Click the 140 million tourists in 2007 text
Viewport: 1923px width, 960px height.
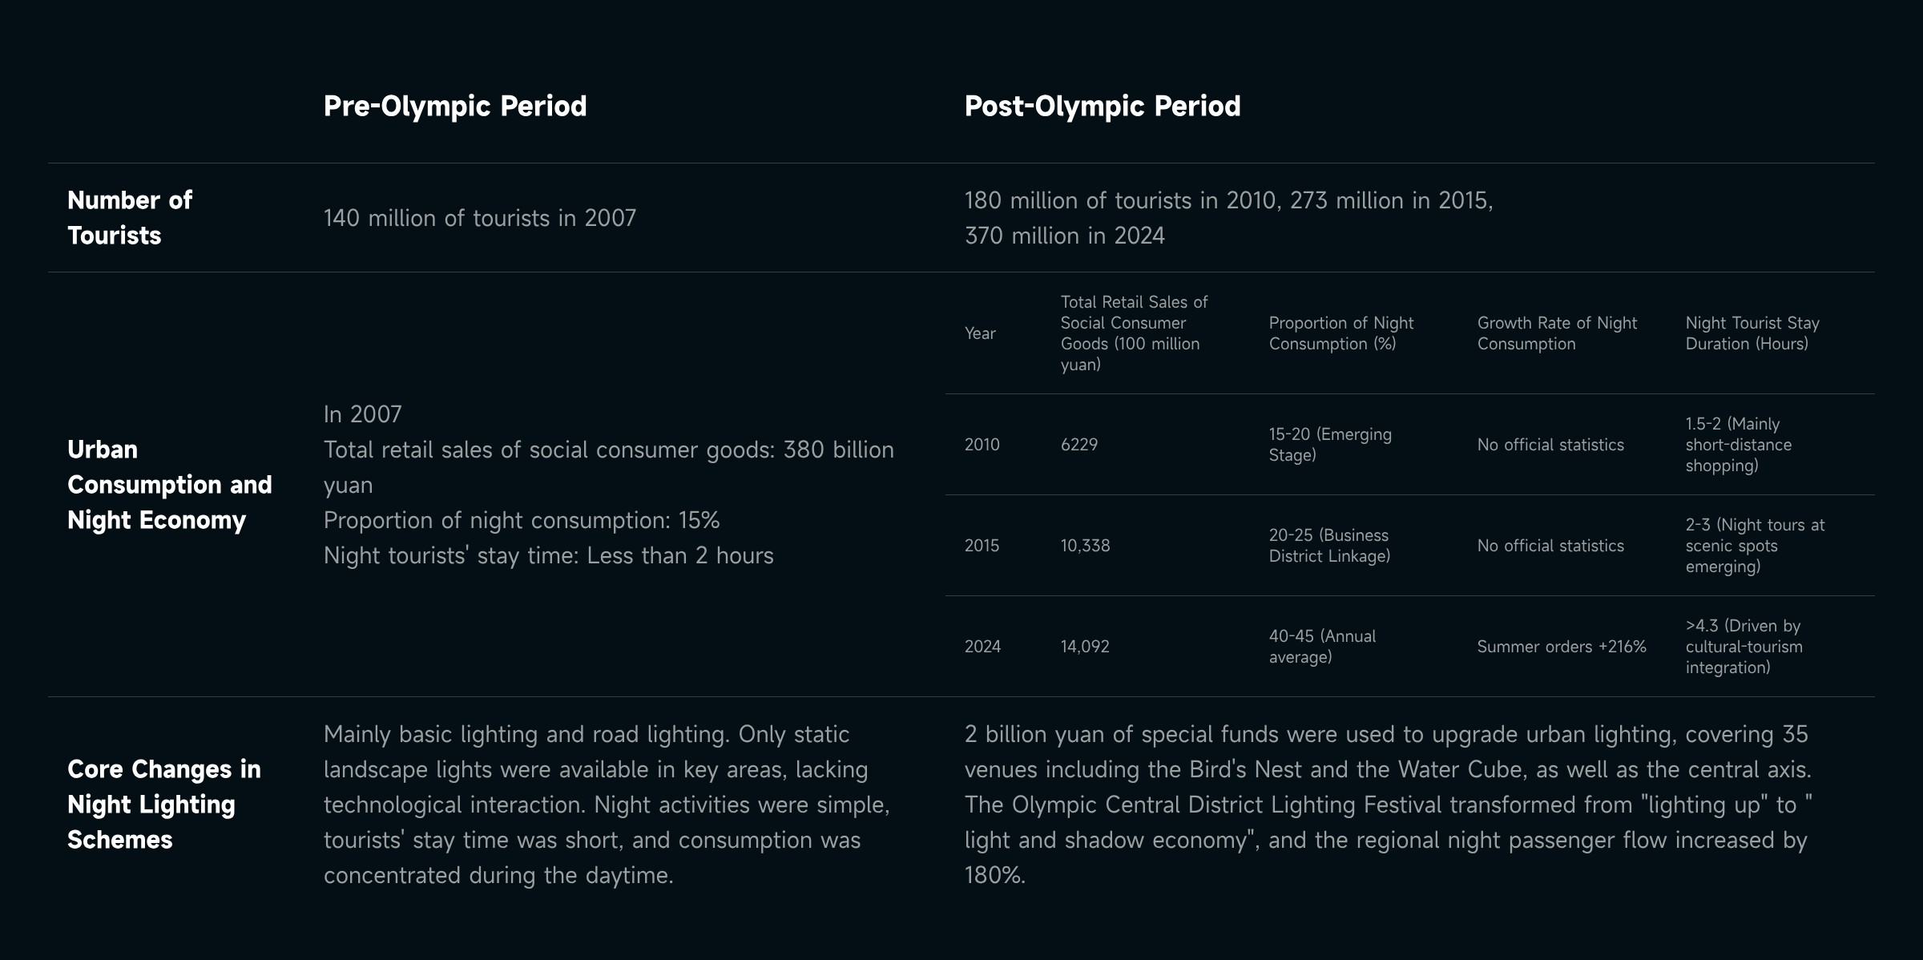(479, 218)
